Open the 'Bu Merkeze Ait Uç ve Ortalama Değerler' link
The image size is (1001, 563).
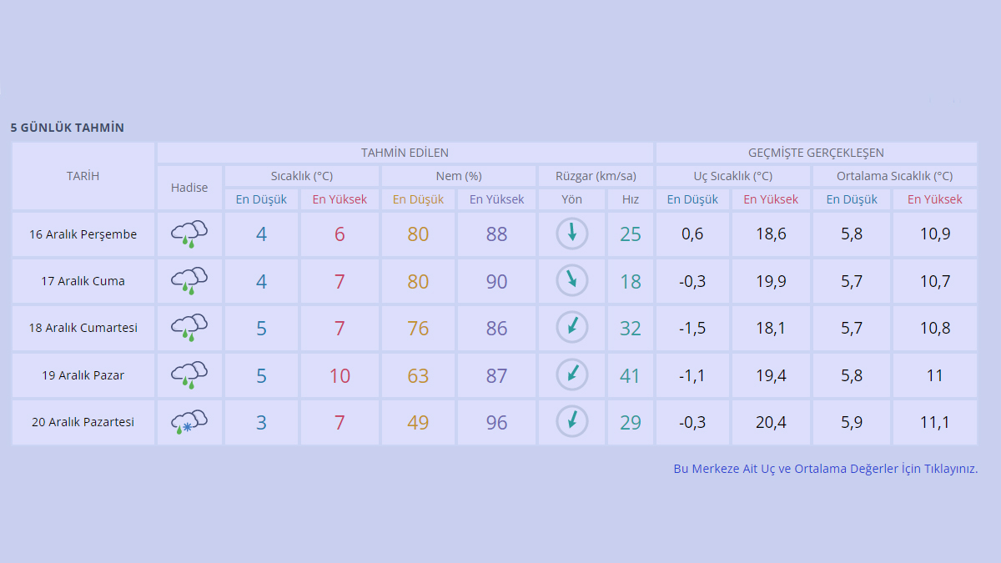coord(825,469)
